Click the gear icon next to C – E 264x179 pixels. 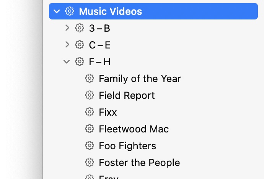pos(79,45)
